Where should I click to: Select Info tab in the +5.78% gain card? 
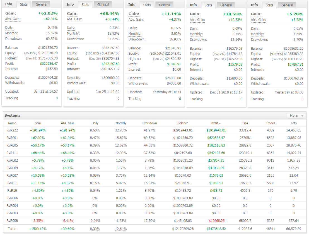254,5
